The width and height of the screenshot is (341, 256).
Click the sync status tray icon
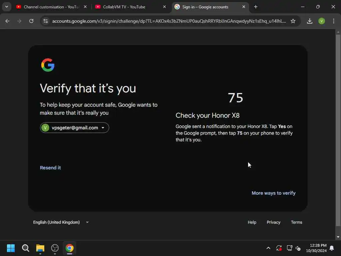coord(279,248)
